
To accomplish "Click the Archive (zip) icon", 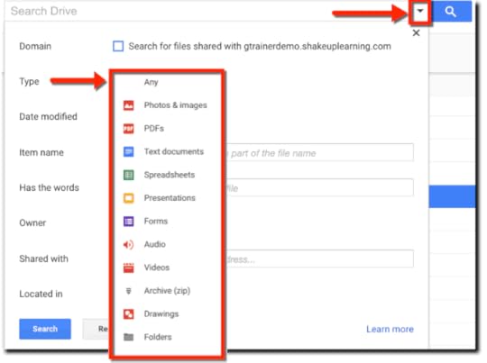I will (x=129, y=291).
